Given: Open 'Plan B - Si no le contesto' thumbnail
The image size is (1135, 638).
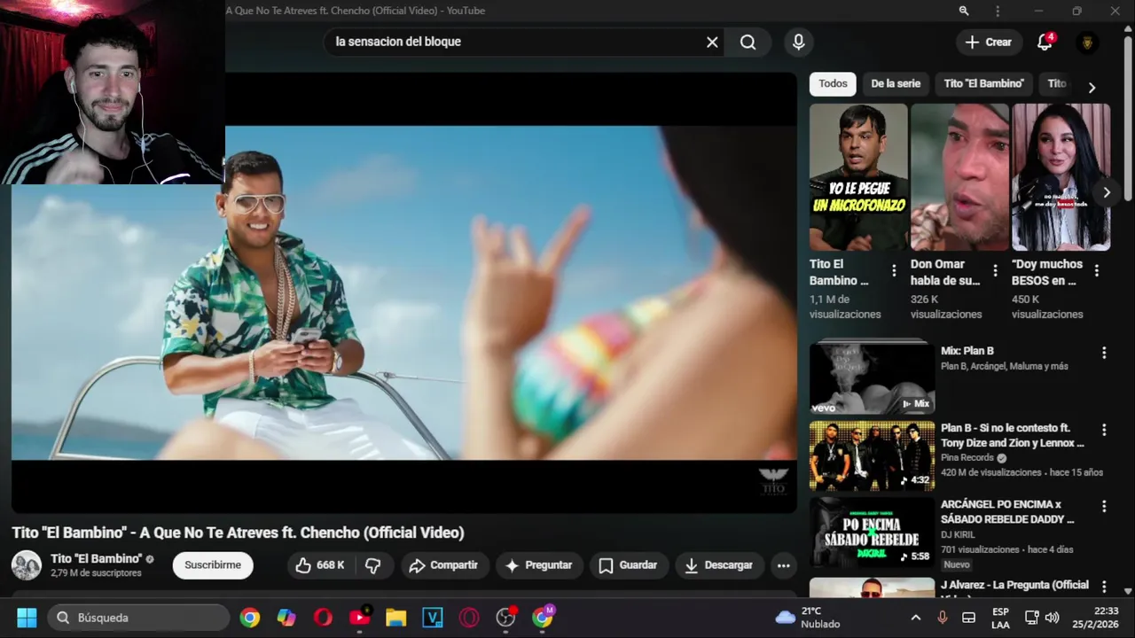Looking at the screenshot, I should [872, 455].
